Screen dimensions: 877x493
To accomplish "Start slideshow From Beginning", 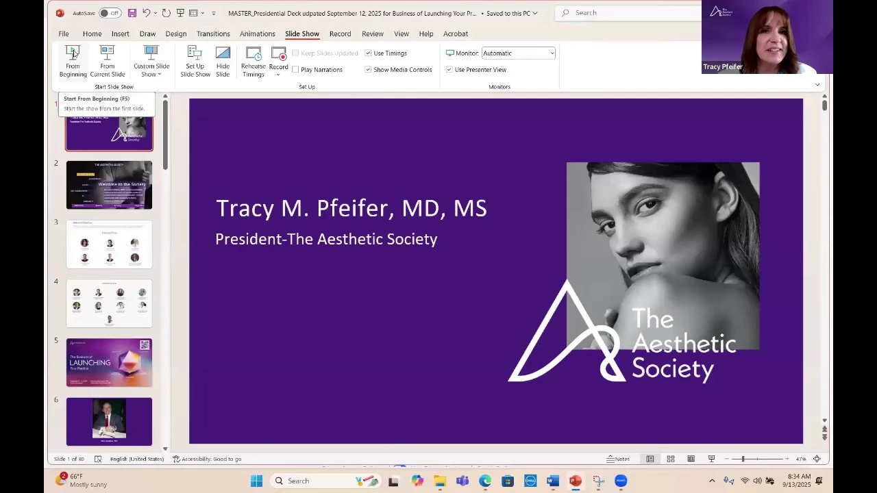I will 73,61.
